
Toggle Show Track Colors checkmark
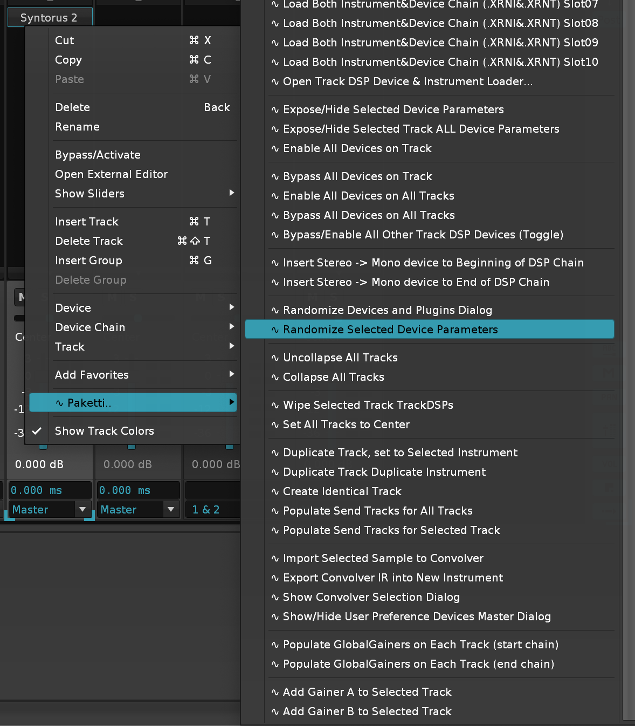tap(104, 431)
